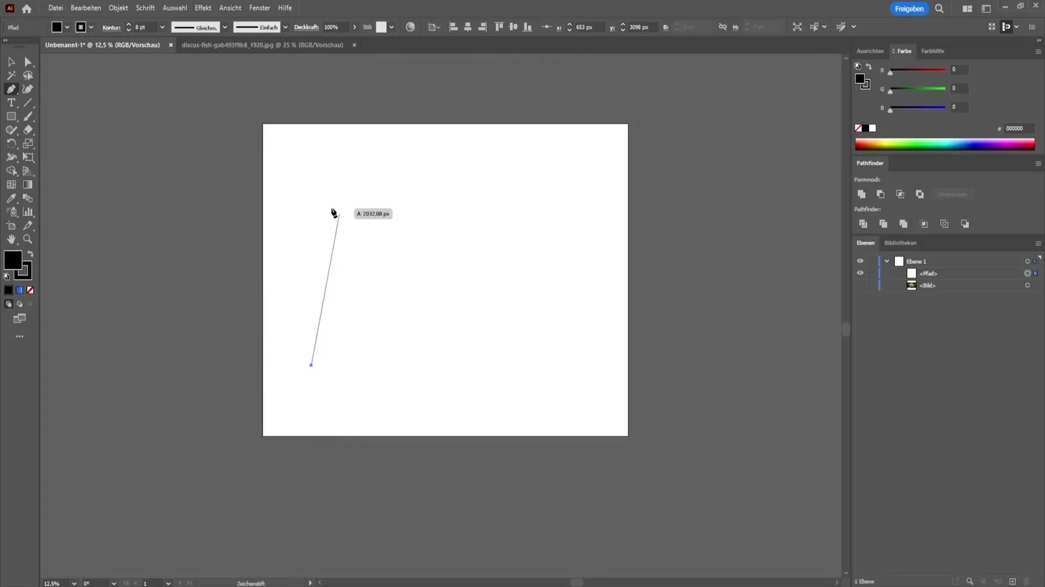The image size is (1045, 587).
Task: Click Divide icon in Pathfinder
Action: pos(863,224)
